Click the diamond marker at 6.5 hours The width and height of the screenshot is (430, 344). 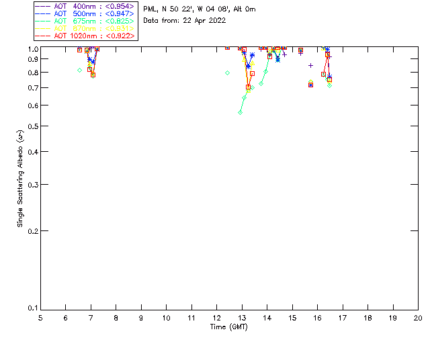(x=79, y=70)
